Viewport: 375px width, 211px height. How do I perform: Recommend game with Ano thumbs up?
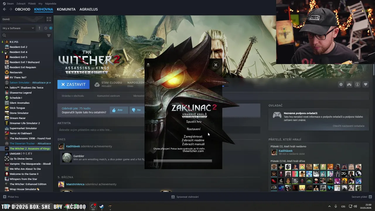pos(119,110)
